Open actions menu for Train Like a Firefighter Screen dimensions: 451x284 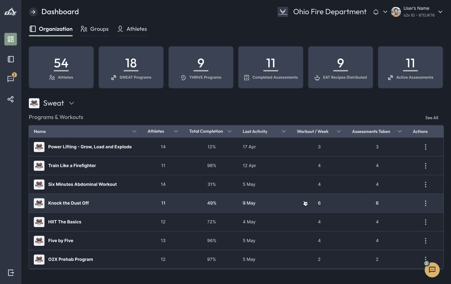pos(425,166)
